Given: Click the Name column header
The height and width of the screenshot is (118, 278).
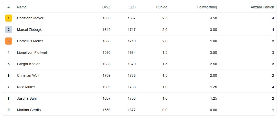Looking at the screenshot, I should pos(22,7).
